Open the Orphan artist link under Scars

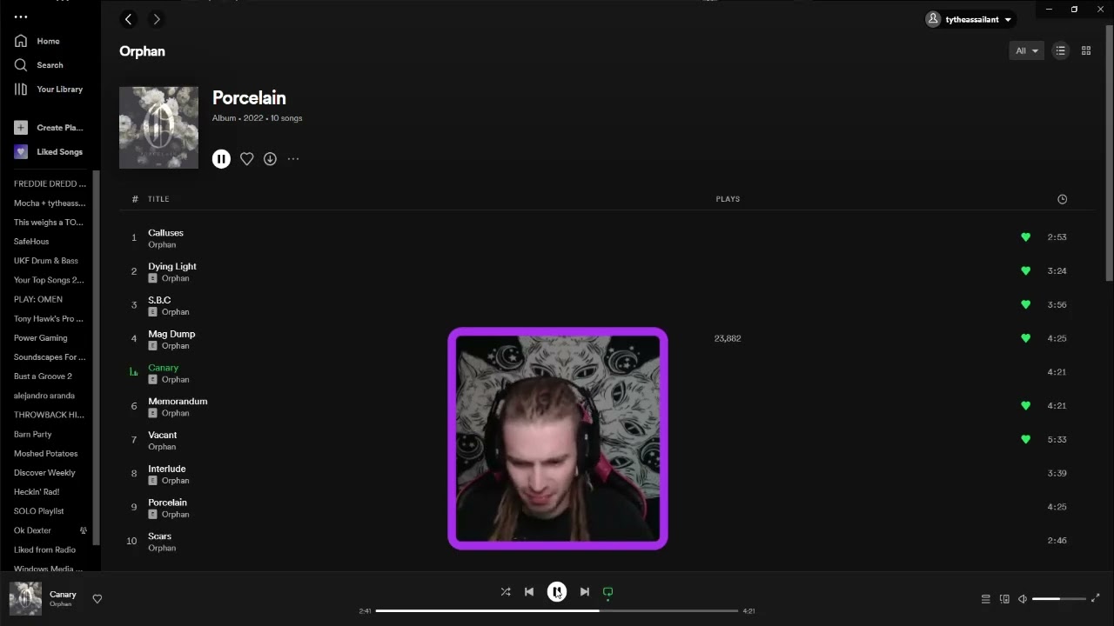tap(162, 549)
